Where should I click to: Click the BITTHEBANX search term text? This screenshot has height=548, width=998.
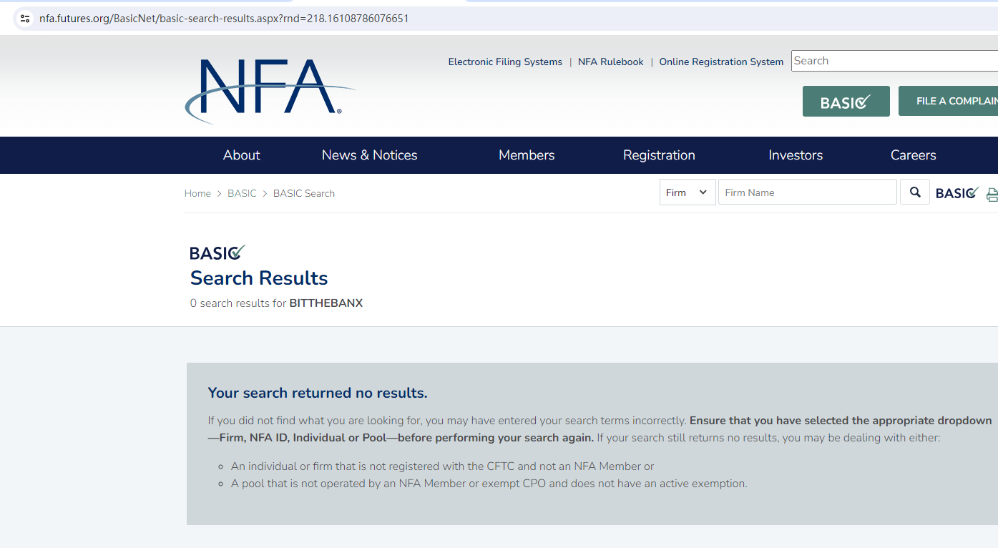point(326,303)
